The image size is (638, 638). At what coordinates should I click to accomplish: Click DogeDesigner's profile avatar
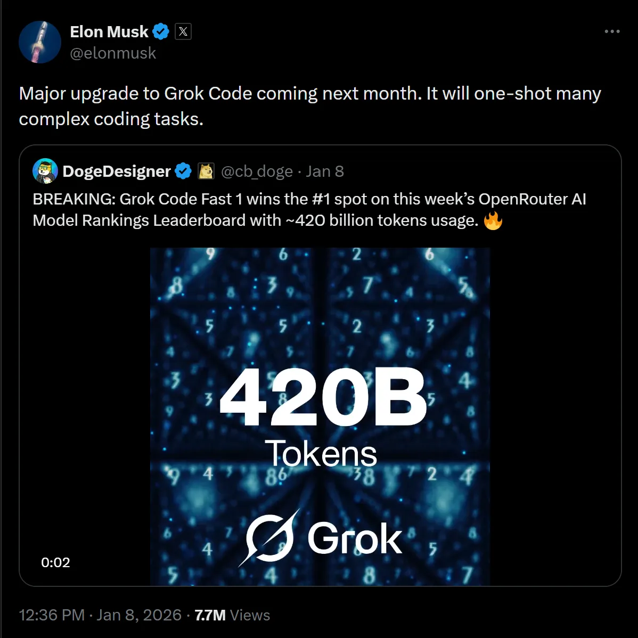coord(44,171)
